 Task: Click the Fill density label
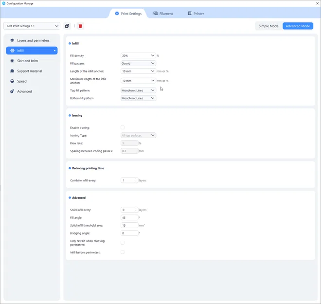point(77,55)
